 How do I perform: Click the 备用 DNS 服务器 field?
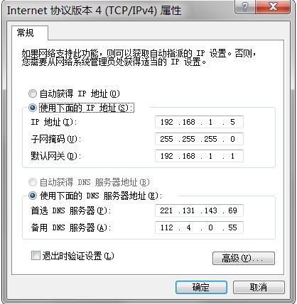tap(199, 227)
